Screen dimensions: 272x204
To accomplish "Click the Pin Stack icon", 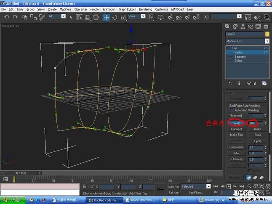I will click(230, 83).
